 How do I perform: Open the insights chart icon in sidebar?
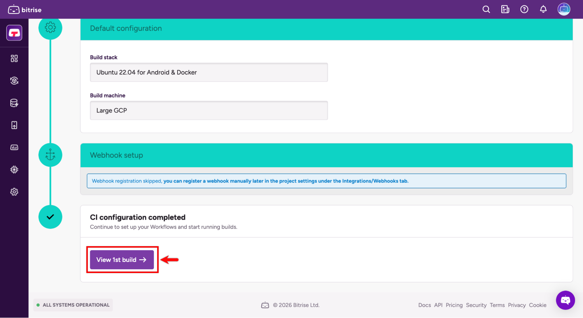pos(14,147)
